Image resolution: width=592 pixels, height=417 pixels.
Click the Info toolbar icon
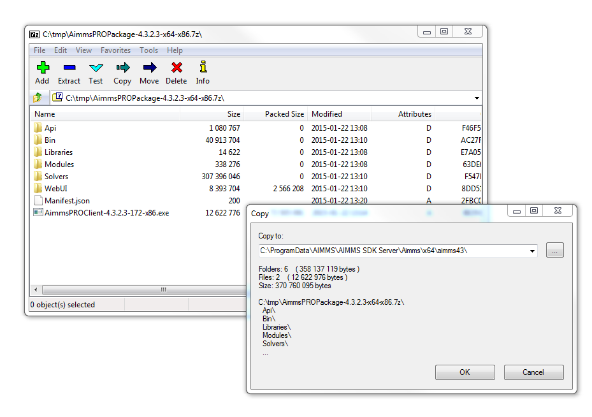pyautogui.click(x=203, y=67)
